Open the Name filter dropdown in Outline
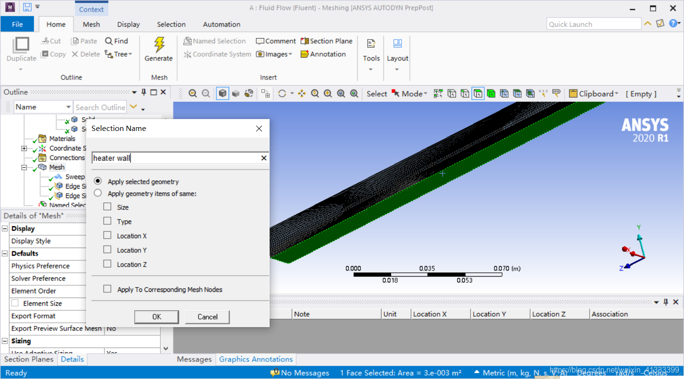Screen dimensions: 684x379 click(x=69, y=107)
